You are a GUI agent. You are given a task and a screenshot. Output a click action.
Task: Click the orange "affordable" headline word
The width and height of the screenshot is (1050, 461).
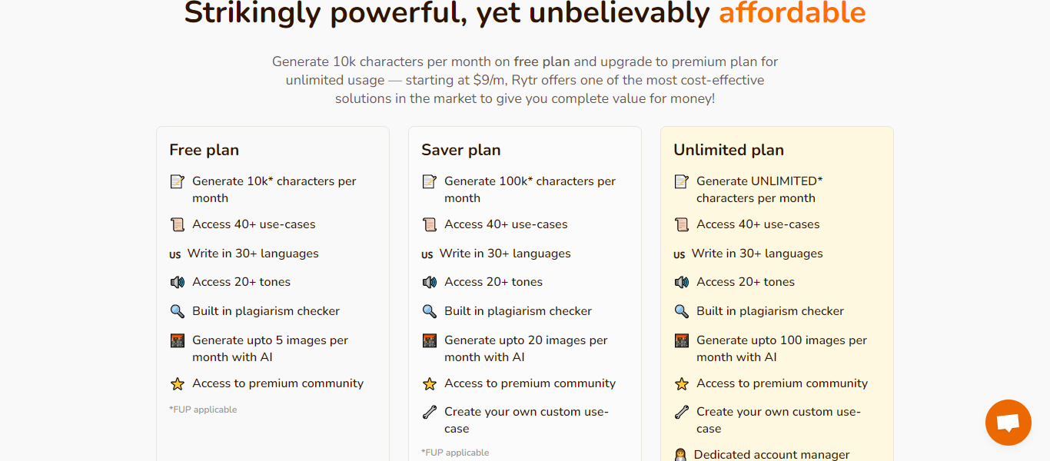(792, 13)
